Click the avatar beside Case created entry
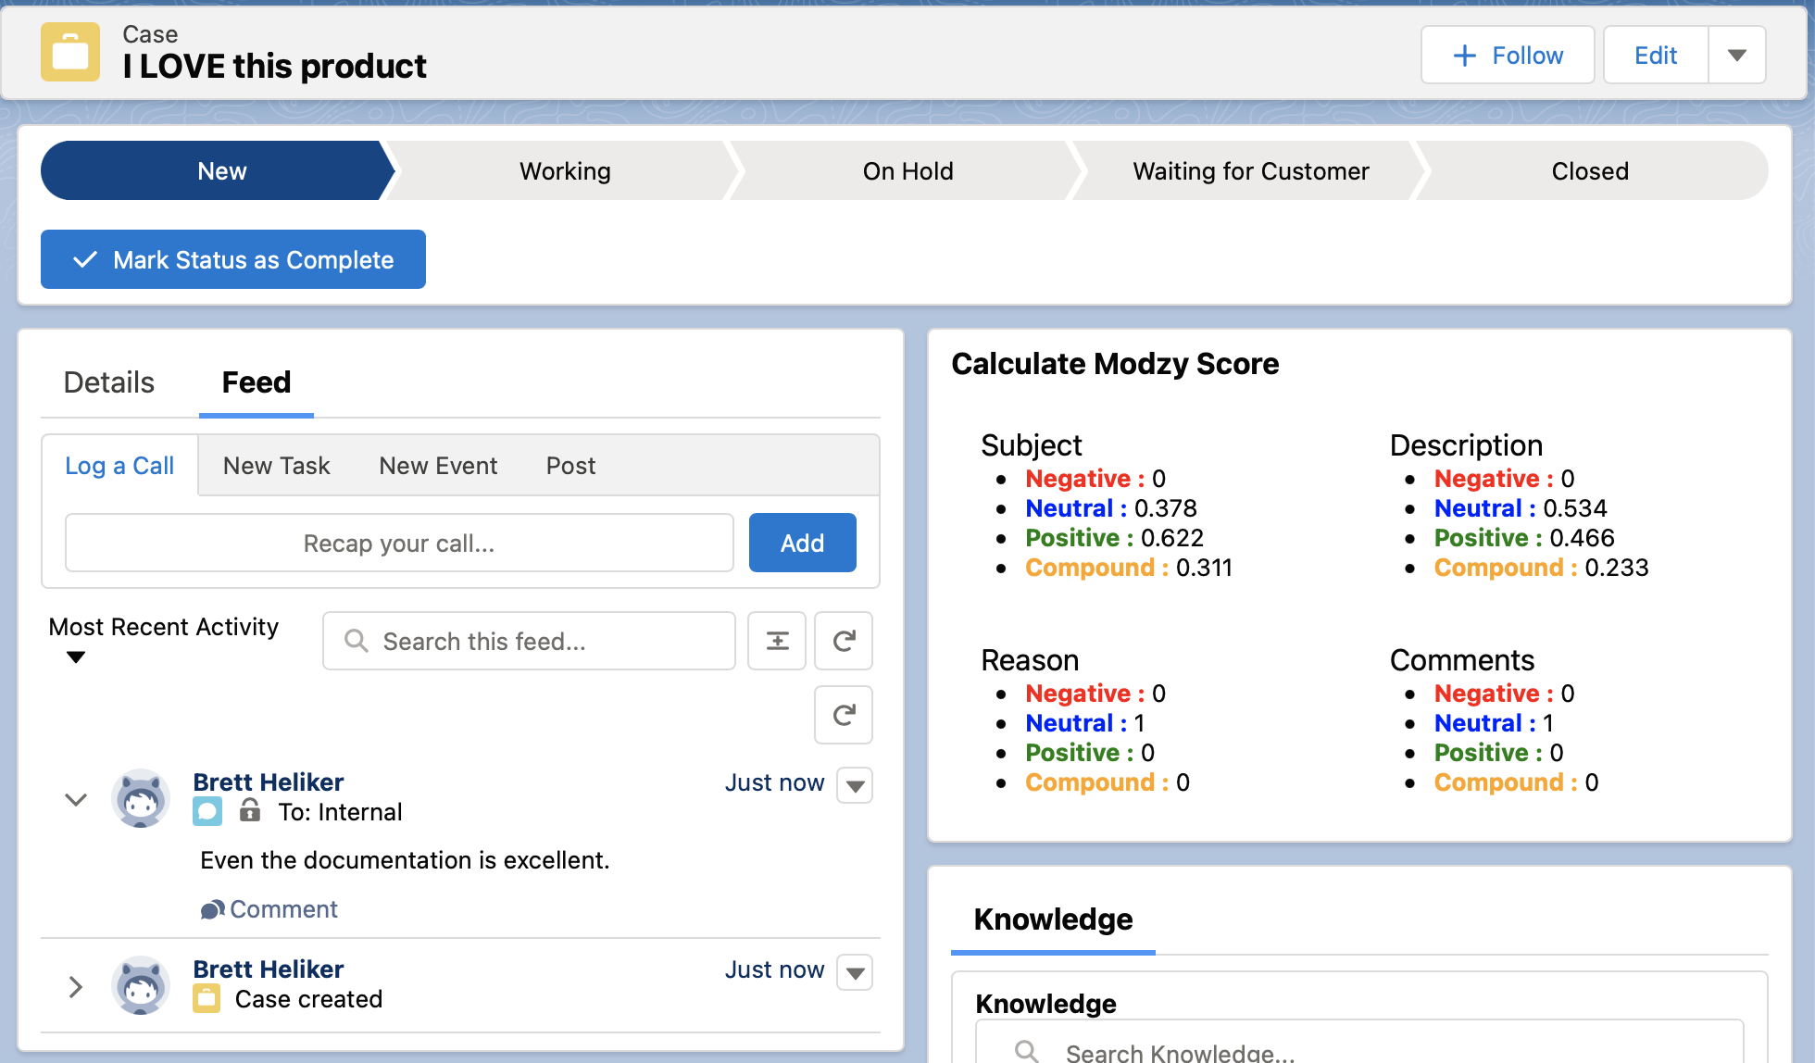The image size is (1815, 1063). pyautogui.click(x=141, y=985)
